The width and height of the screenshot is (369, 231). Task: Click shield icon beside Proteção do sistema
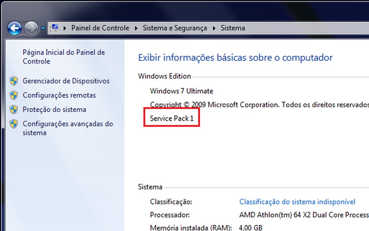[14, 109]
